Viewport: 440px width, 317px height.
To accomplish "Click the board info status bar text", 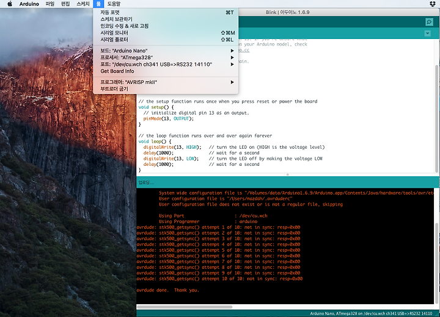I will pyautogui.click(x=371, y=313).
